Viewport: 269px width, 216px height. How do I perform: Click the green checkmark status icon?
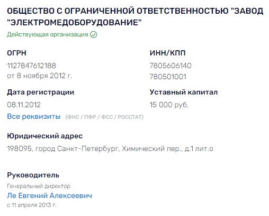pos(93,34)
